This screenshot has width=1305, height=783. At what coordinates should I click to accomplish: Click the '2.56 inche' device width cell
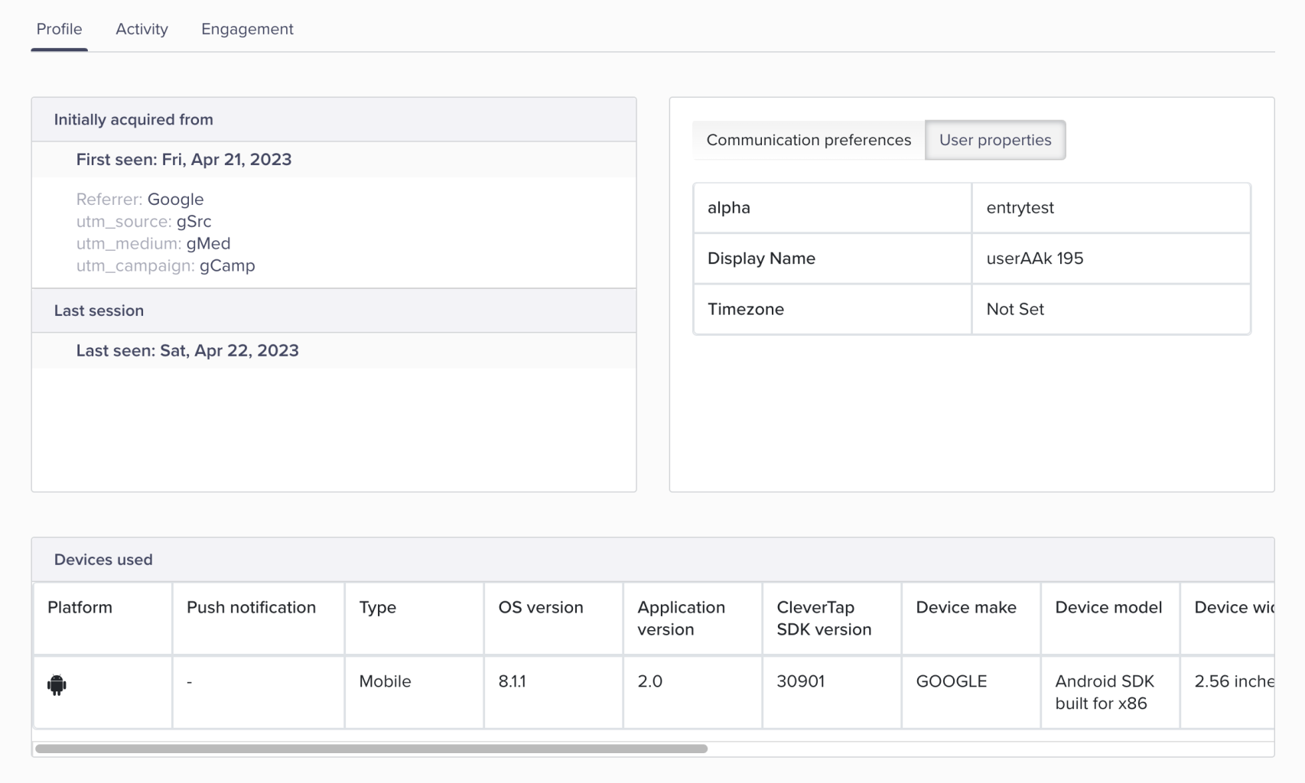(1228, 692)
